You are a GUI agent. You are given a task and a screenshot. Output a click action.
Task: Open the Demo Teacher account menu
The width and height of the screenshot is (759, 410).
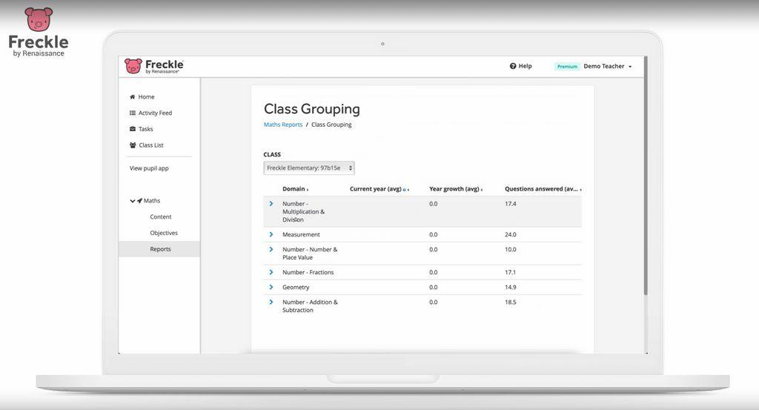(x=608, y=66)
